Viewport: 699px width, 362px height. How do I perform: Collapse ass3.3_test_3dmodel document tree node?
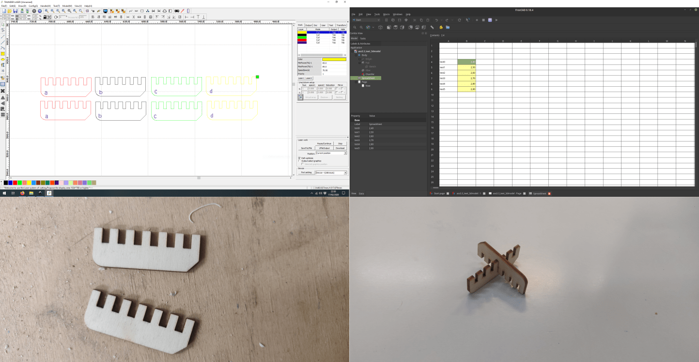tap(352, 51)
